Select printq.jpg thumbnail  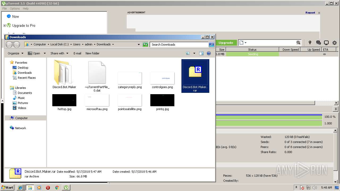(x=162, y=102)
